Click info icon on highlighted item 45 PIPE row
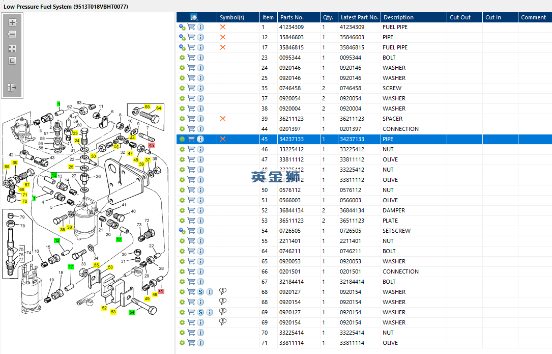 click(x=200, y=139)
